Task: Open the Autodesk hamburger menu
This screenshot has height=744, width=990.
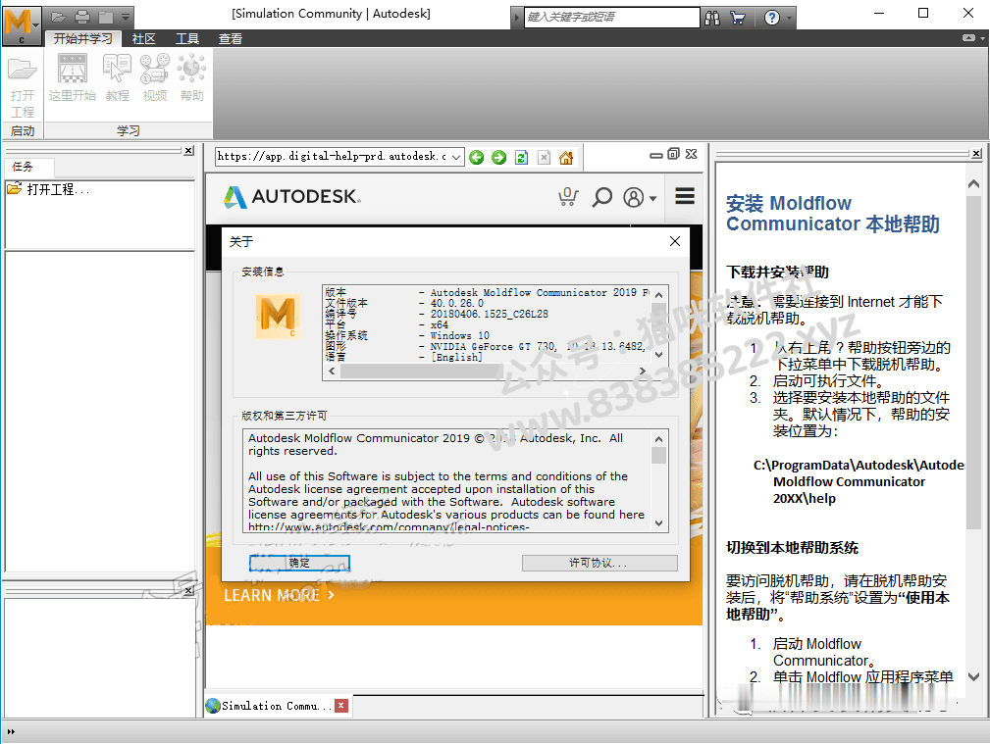Action: 685,196
